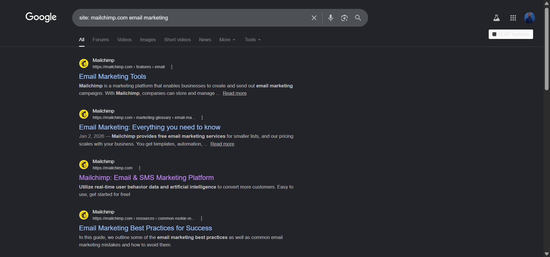
Task: Switch to the Short videos tab
Action: coord(177,40)
